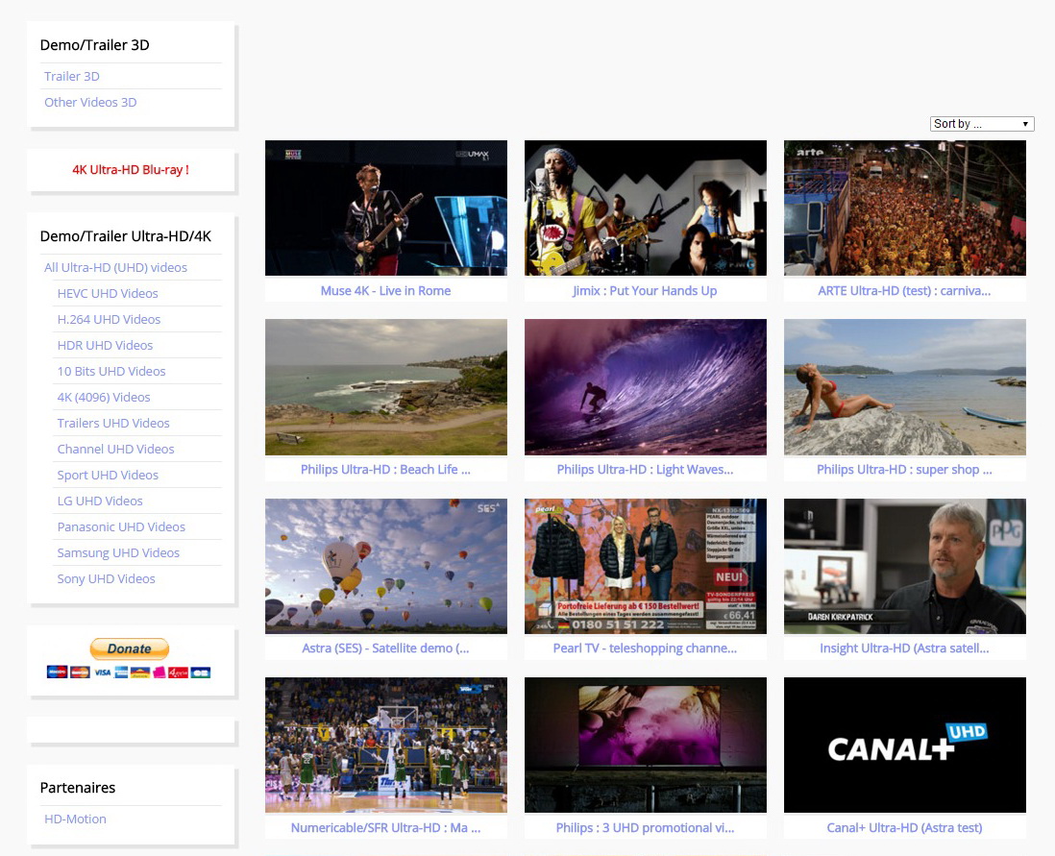Open the Trailer 3D link
Screen dimensions: 1055x856
[x=72, y=76]
